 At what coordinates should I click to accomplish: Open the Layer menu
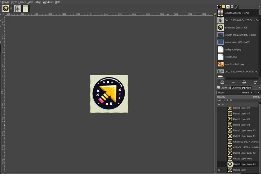coord(14,2)
